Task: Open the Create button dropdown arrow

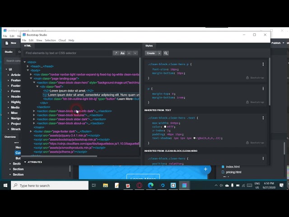Action: pyautogui.click(x=159, y=53)
